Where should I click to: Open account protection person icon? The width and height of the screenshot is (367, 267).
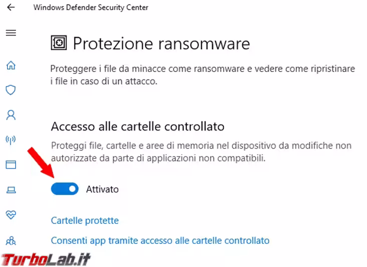tap(11, 115)
